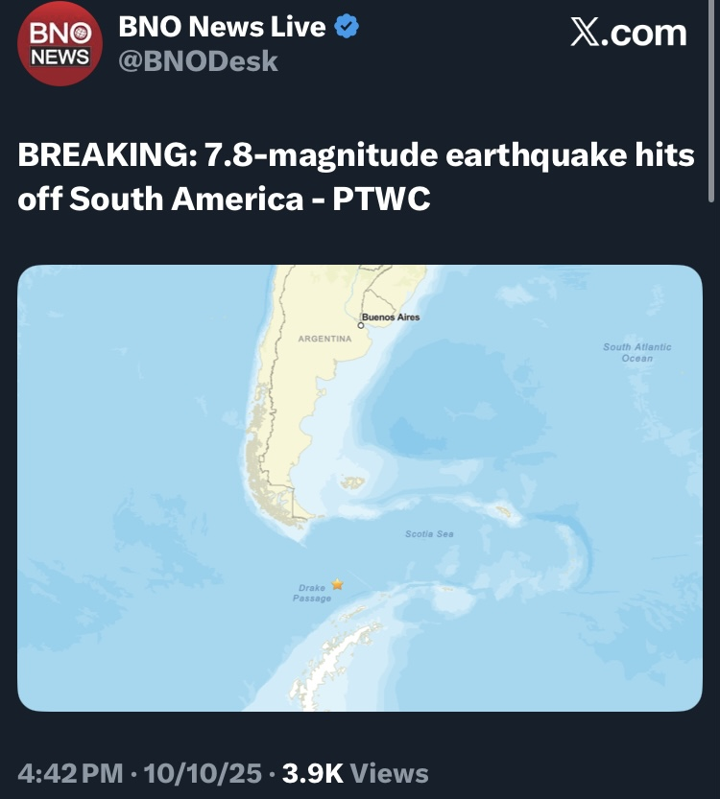Click the ARGENTINA country label
Viewport: 720px width, 799px height.
tap(324, 340)
